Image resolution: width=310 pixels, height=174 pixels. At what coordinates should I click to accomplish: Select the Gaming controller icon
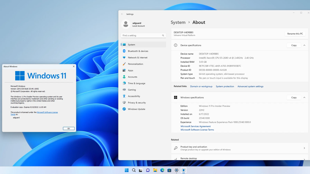(x=124, y=90)
